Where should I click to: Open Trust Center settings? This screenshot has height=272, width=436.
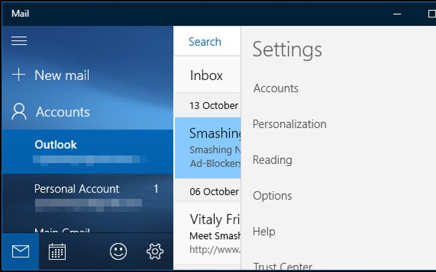click(282, 266)
